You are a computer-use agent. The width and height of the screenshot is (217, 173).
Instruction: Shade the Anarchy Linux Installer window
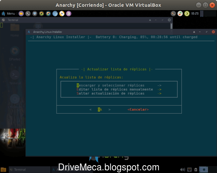pos(194,32)
